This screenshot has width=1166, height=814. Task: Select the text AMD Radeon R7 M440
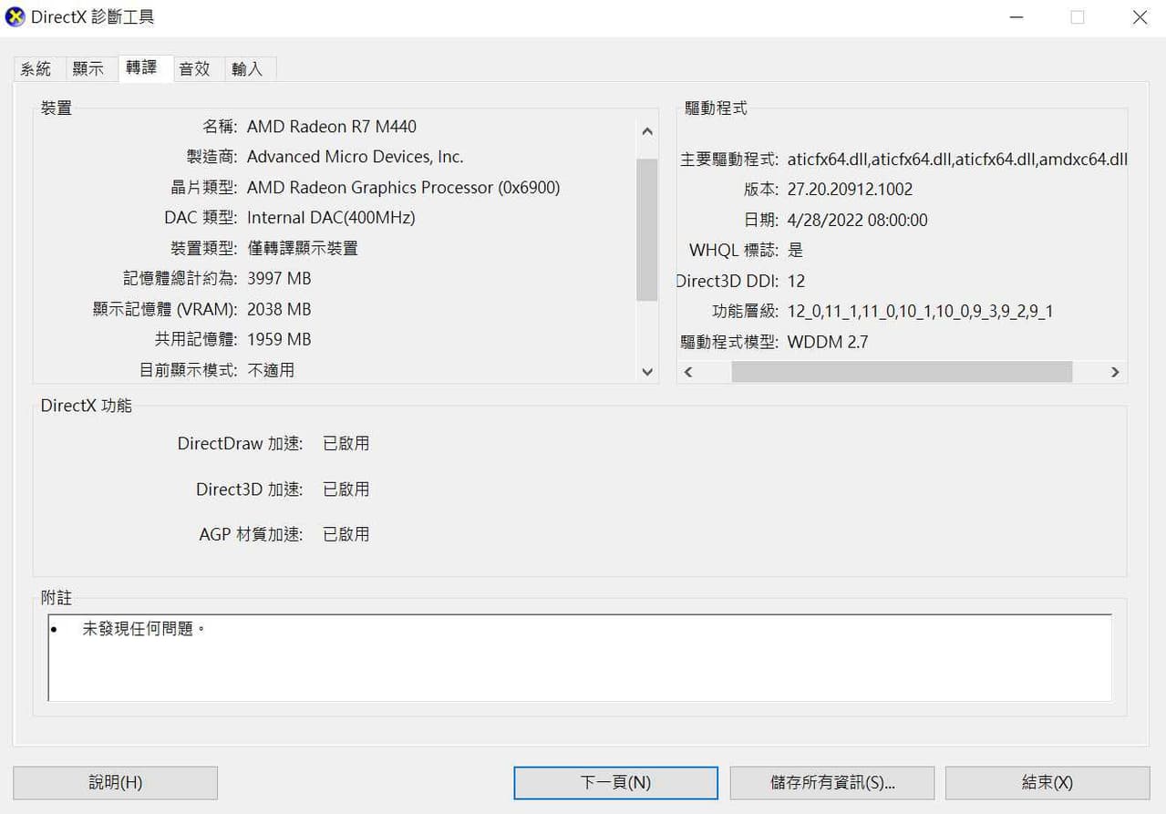(x=332, y=127)
